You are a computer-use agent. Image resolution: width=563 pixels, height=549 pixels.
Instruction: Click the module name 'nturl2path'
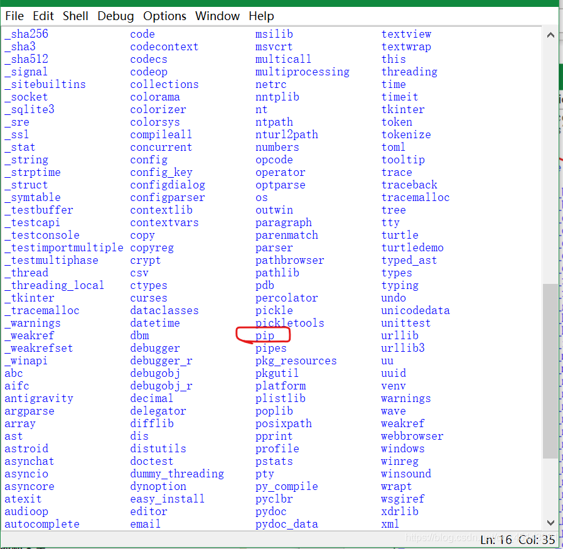coord(287,134)
